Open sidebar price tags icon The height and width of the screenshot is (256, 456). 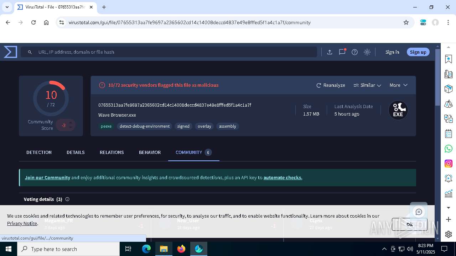[449, 104]
